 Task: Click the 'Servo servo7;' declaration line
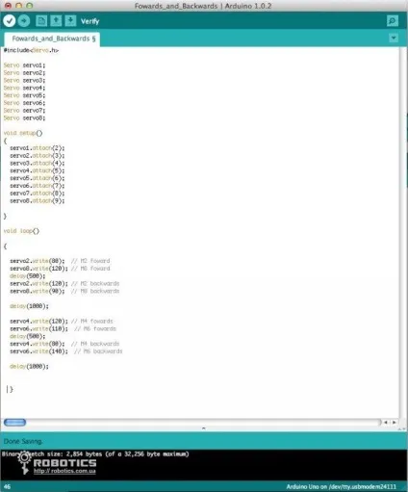coord(24,111)
